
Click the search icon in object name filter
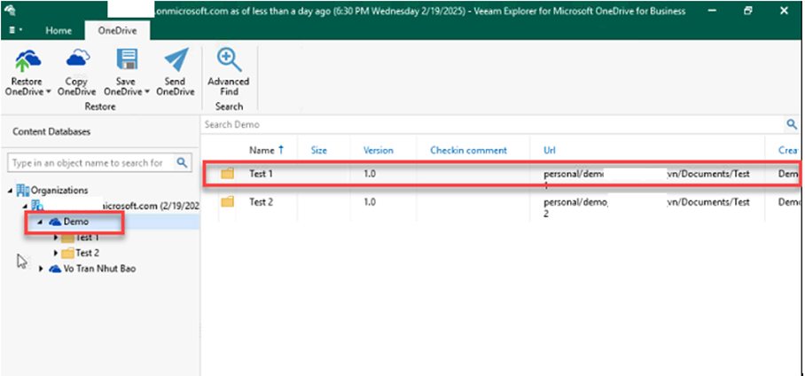point(181,163)
